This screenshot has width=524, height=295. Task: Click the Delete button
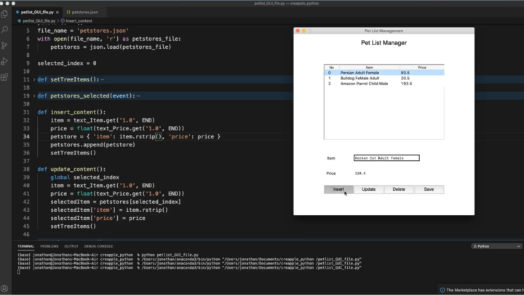click(x=399, y=189)
